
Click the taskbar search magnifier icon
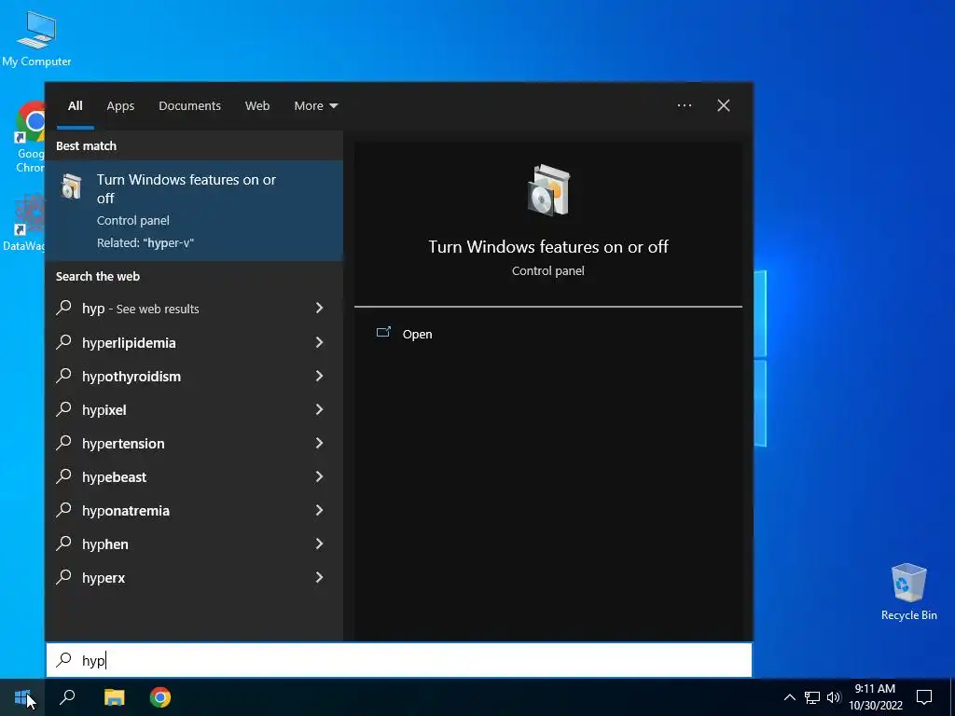(67, 697)
